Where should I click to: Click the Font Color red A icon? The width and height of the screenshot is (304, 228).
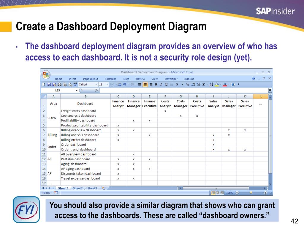pyautogui.click(x=225, y=84)
